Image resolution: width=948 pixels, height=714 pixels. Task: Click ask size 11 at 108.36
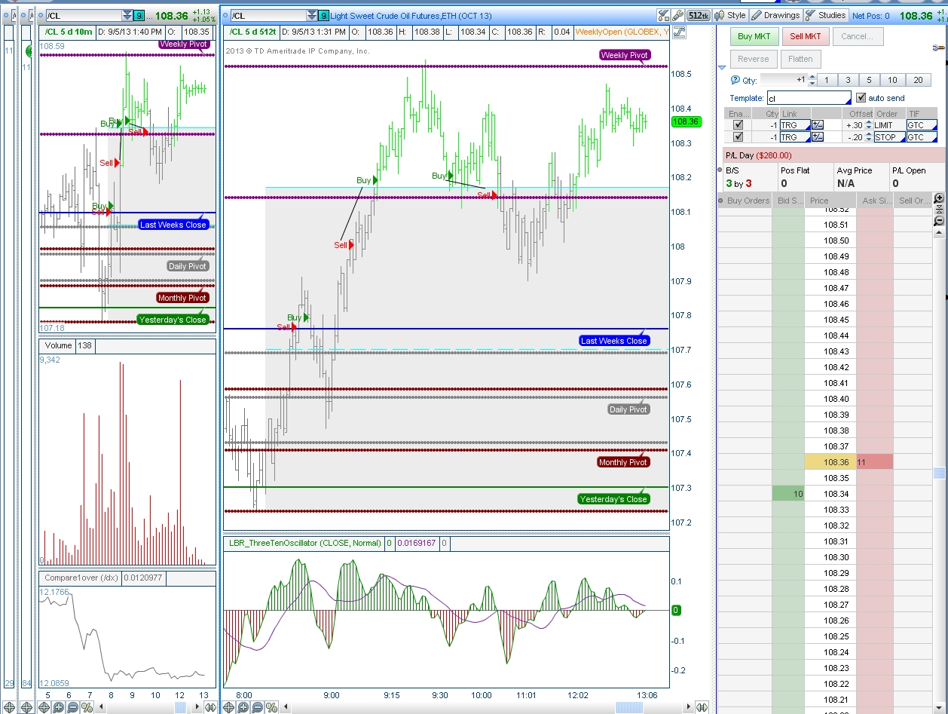[874, 462]
